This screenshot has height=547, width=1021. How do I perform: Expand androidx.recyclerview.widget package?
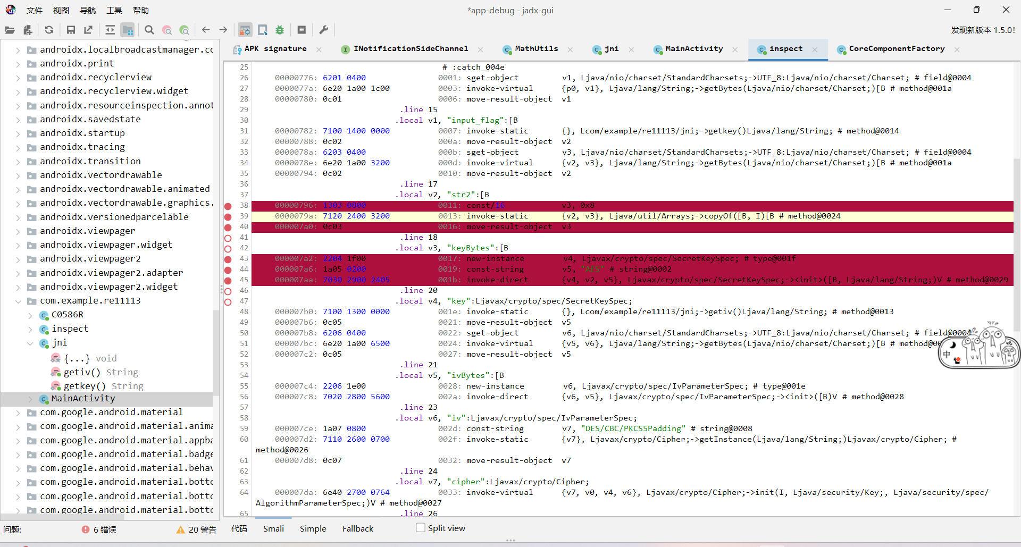point(18,91)
